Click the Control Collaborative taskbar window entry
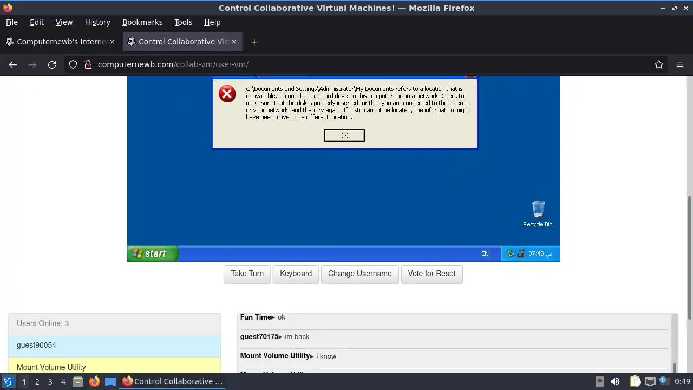Image resolution: width=693 pixels, height=390 pixels. pos(173,381)
